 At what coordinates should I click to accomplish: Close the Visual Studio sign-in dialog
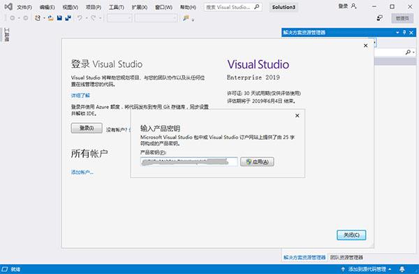click(x=365, y=45)
